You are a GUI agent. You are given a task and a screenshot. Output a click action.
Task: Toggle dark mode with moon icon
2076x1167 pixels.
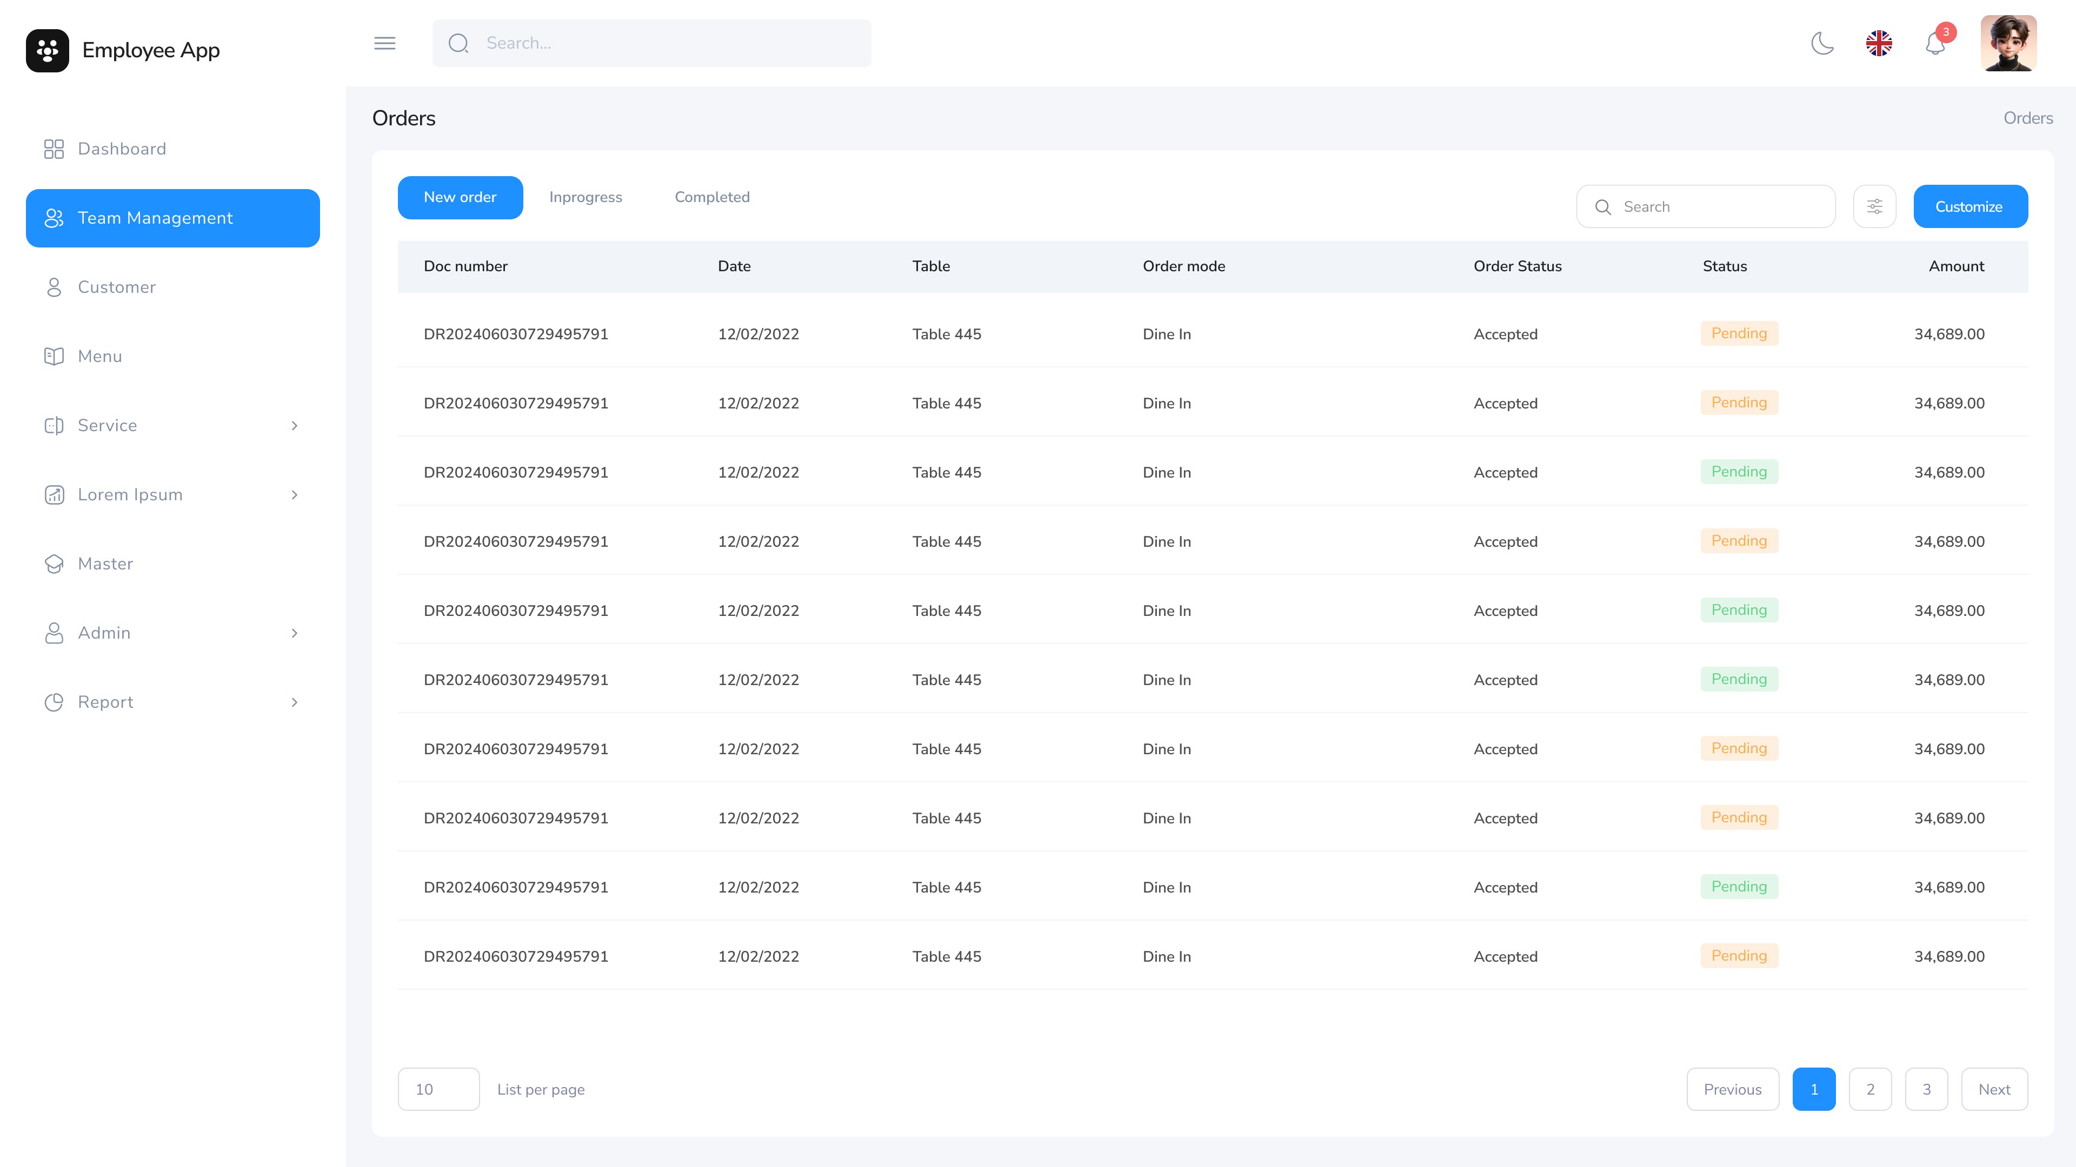pos(1822,43)
